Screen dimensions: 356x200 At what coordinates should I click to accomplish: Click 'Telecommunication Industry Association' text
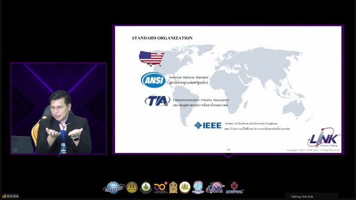[x=201, y=100]
